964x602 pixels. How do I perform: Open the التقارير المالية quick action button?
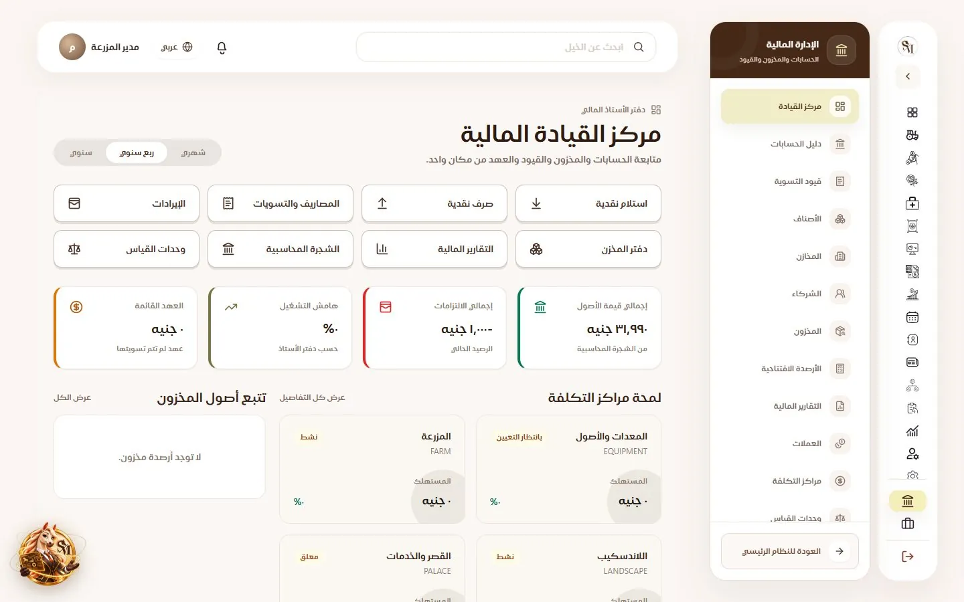434,249
